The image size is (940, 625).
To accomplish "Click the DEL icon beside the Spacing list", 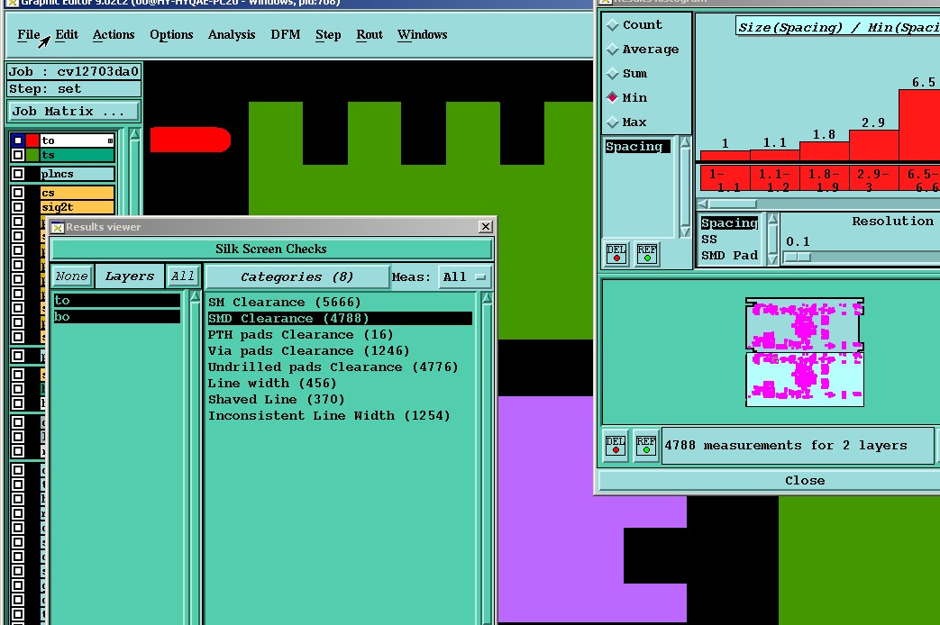I will coord(616,253).
